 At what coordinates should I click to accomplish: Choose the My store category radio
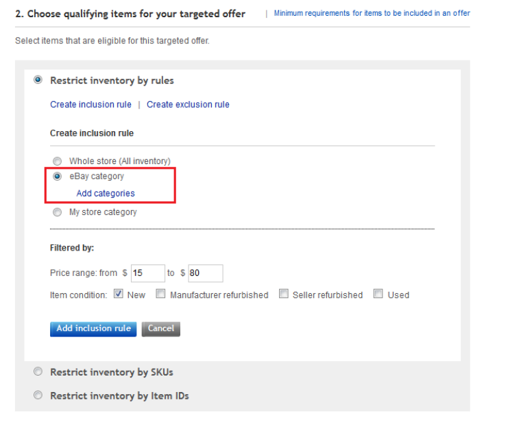(x=57, y=212)
